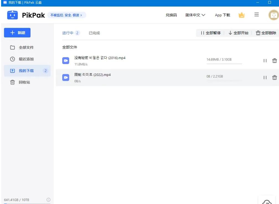Click the 14.69MB / 3.10GB progress text
The height and width of the screenshot is (204, 279).
point(219,59)
